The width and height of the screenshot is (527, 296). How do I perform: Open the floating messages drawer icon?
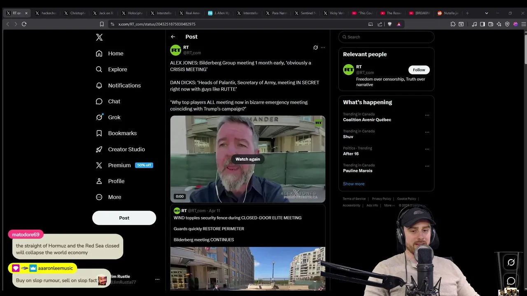[x=511, y=281]
